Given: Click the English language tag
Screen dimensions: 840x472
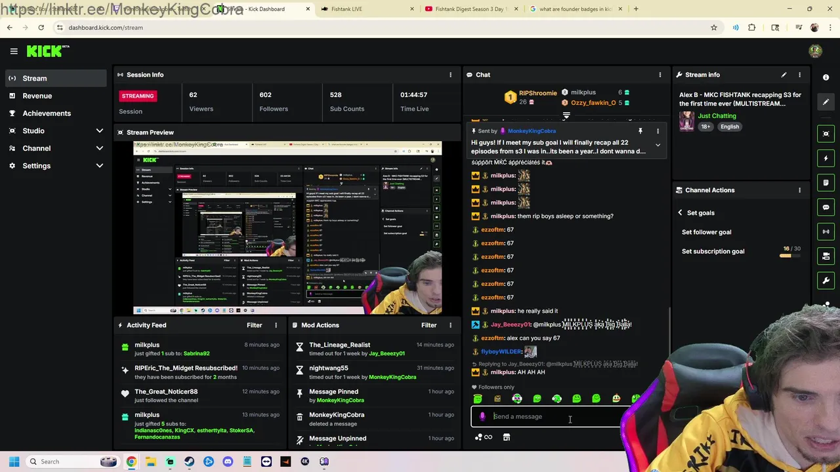Looking at the screenshot, I should 729,127.
